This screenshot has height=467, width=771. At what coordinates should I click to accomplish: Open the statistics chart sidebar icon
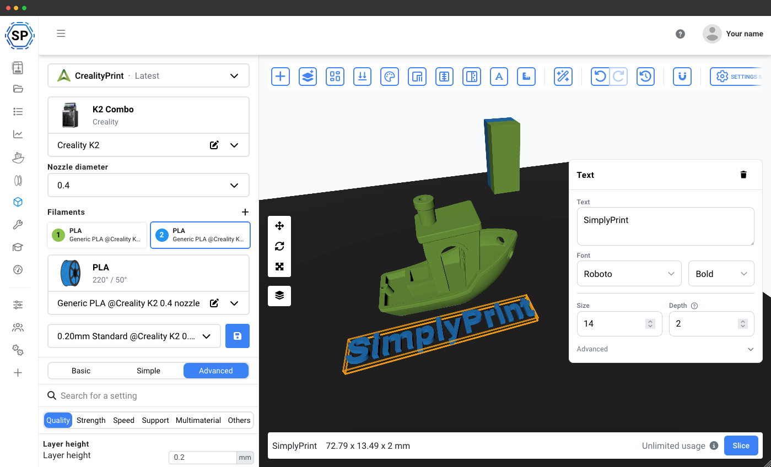[x=18, y=134]
